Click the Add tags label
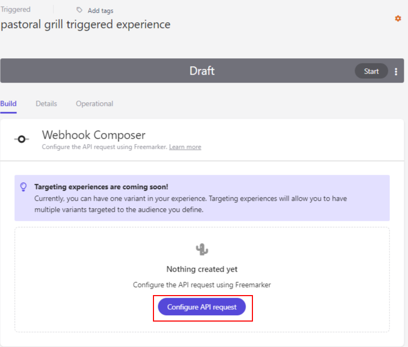Screen dimensions: 408x347 pyautogui.click(x=101, y=11)
